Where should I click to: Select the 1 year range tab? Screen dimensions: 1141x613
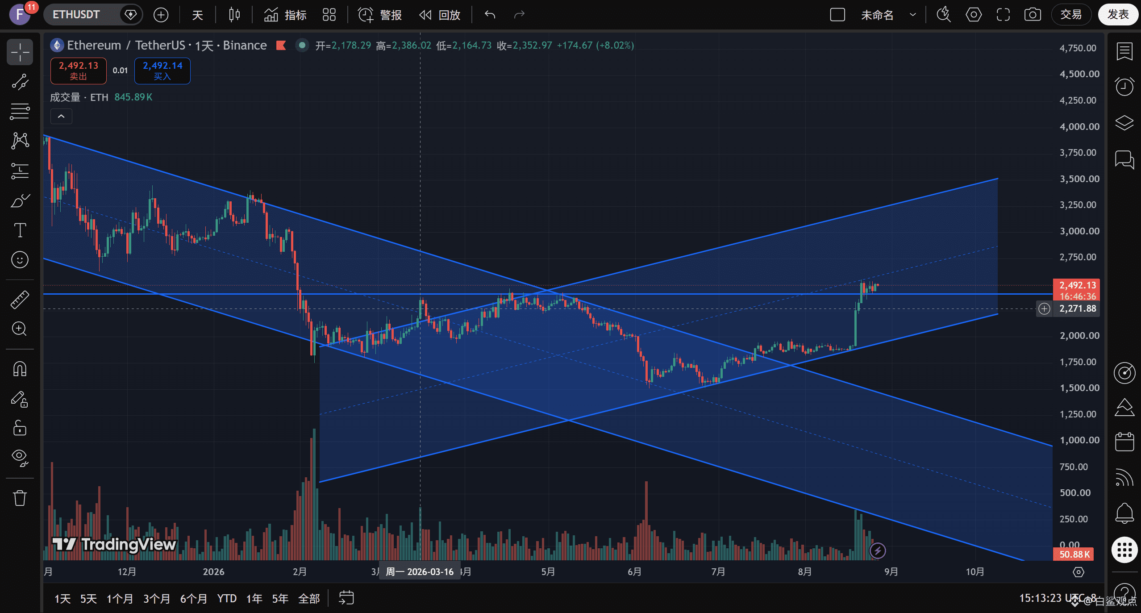tap(254, 598)
